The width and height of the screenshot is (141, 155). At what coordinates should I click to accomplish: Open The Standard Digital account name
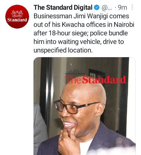point(63,7)
